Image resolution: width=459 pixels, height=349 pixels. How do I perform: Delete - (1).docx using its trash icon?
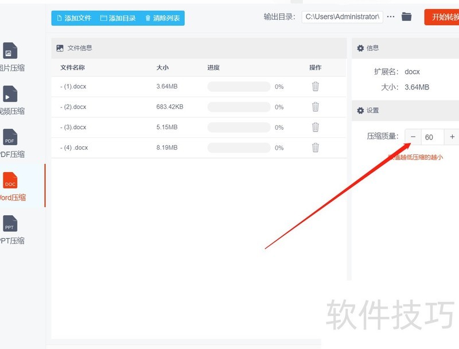pos(315,86)
